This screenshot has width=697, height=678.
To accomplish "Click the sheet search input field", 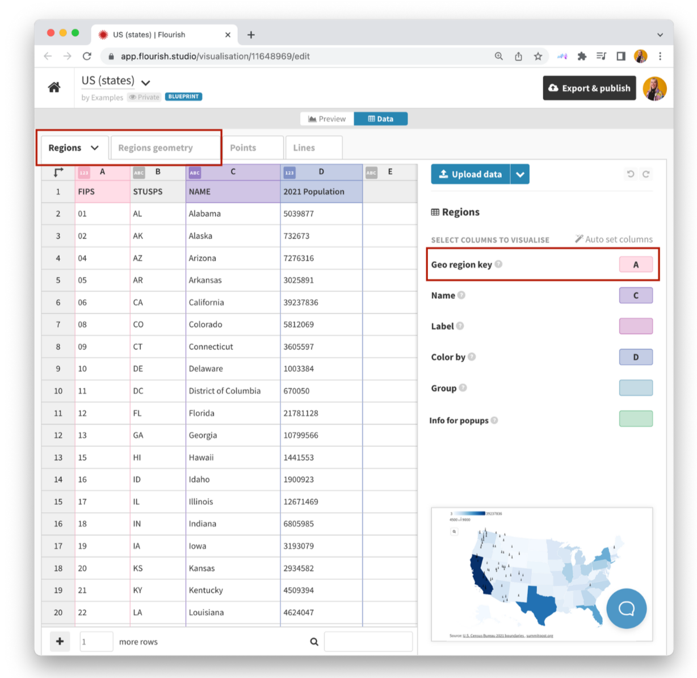I will pyautogui.click(x=368, y=642).
